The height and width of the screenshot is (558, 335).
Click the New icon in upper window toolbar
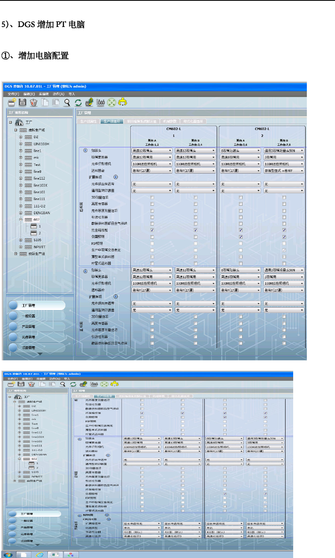(x=12, y=102)
